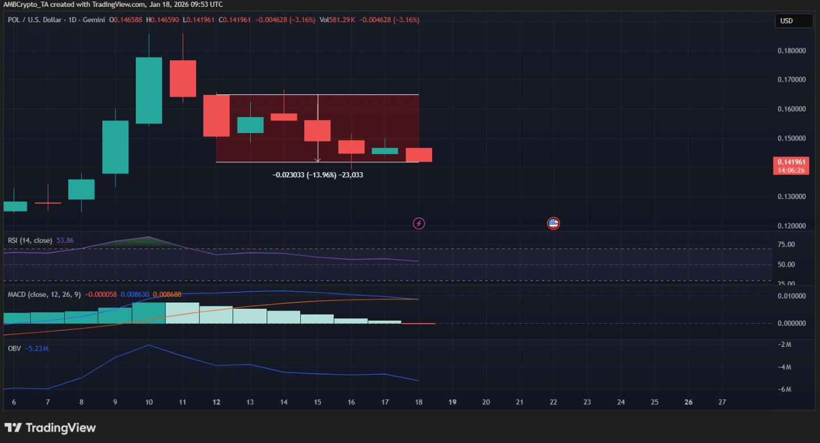Click the 0.150000 level on the price scale

point(790,138)
